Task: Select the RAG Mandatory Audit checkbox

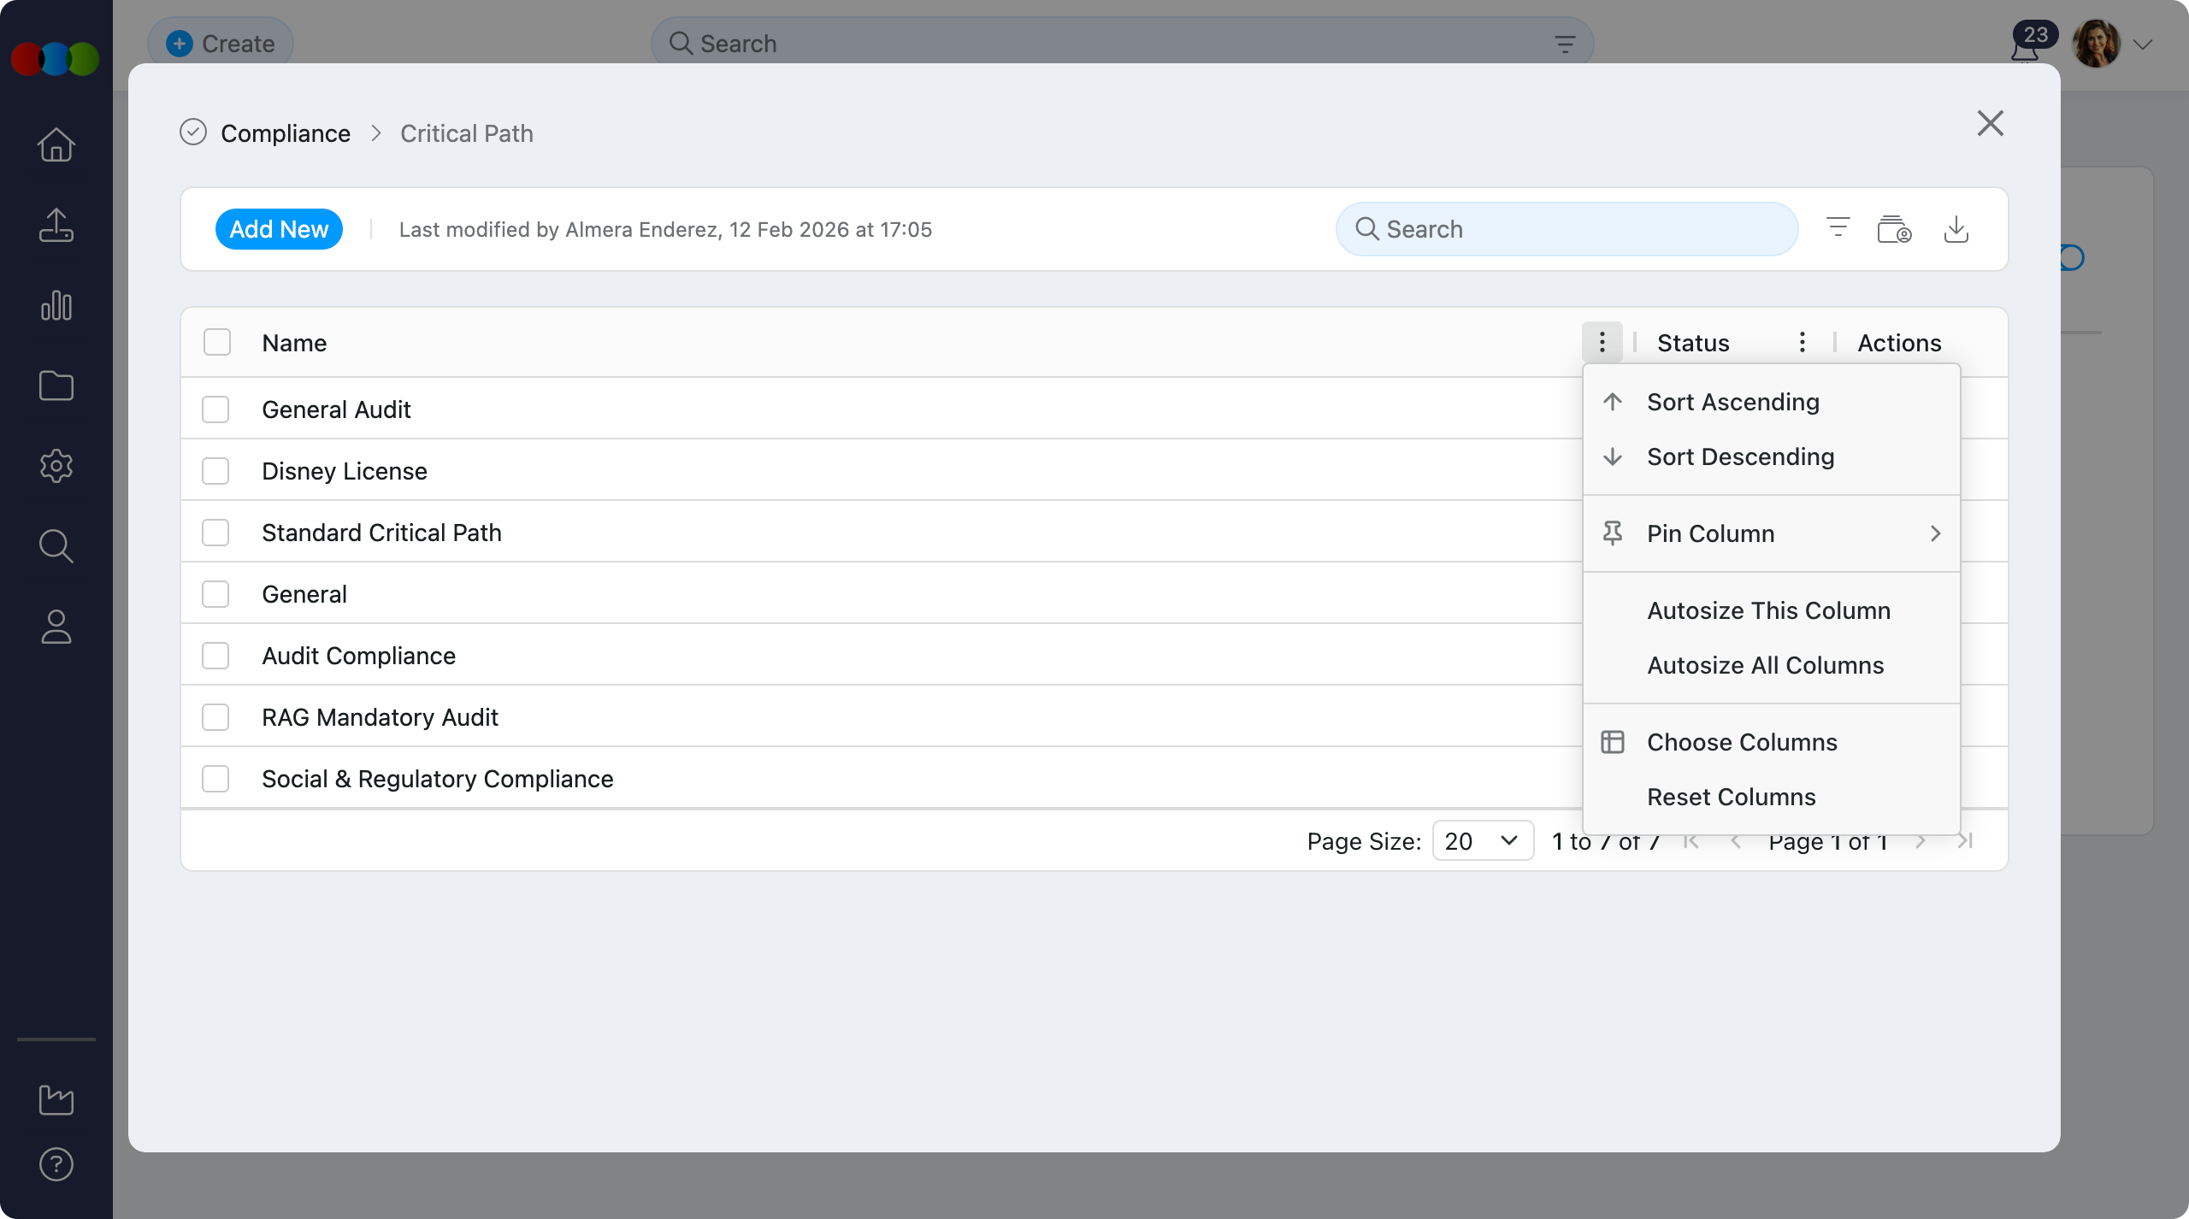Action: point(216,716)
